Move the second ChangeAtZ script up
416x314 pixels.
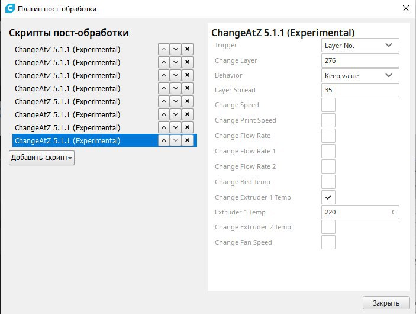pyautogui.click(x=164, y=62)
